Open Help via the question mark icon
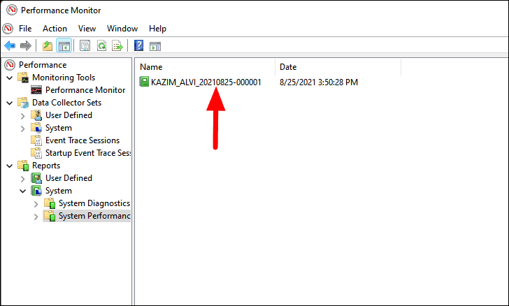Screen dimensions: 509x306 coord(138,46)
